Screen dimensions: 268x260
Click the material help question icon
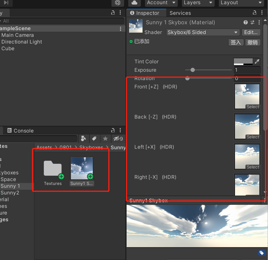point(246,22)
